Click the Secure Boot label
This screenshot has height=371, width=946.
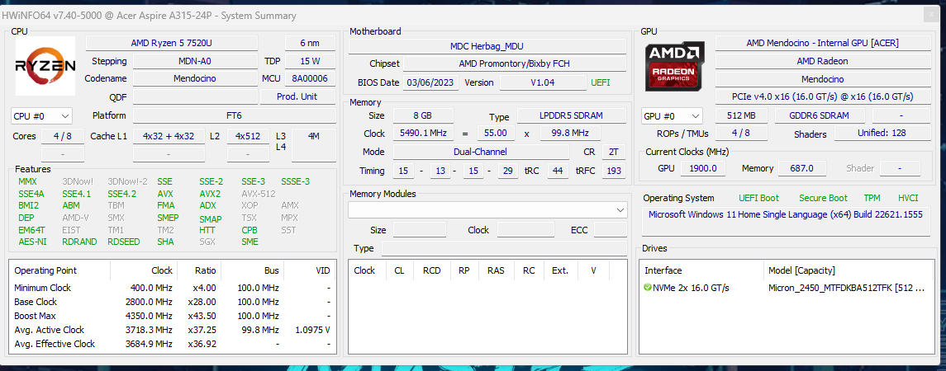(823, 198)
